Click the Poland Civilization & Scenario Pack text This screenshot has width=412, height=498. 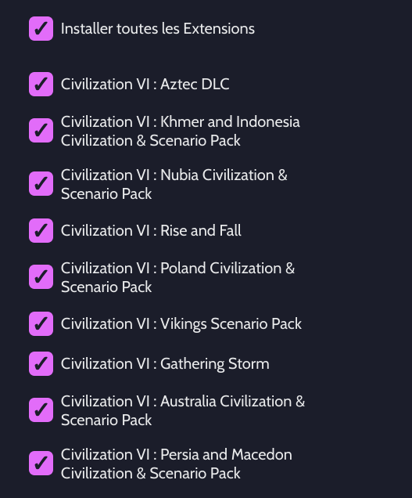(178, 277)
